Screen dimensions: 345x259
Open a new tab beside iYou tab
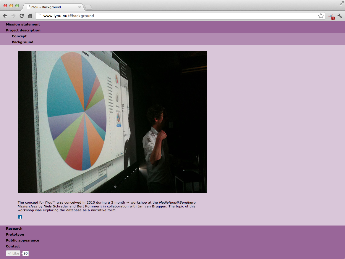[88, 7]
